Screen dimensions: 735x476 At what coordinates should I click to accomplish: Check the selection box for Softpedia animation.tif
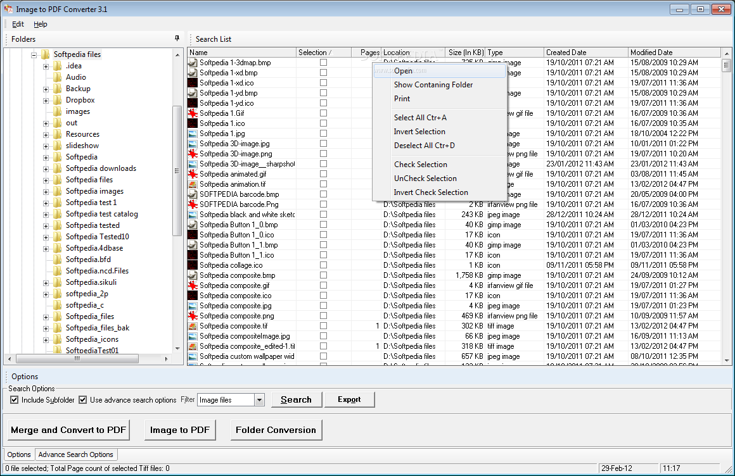pos(323,184)
